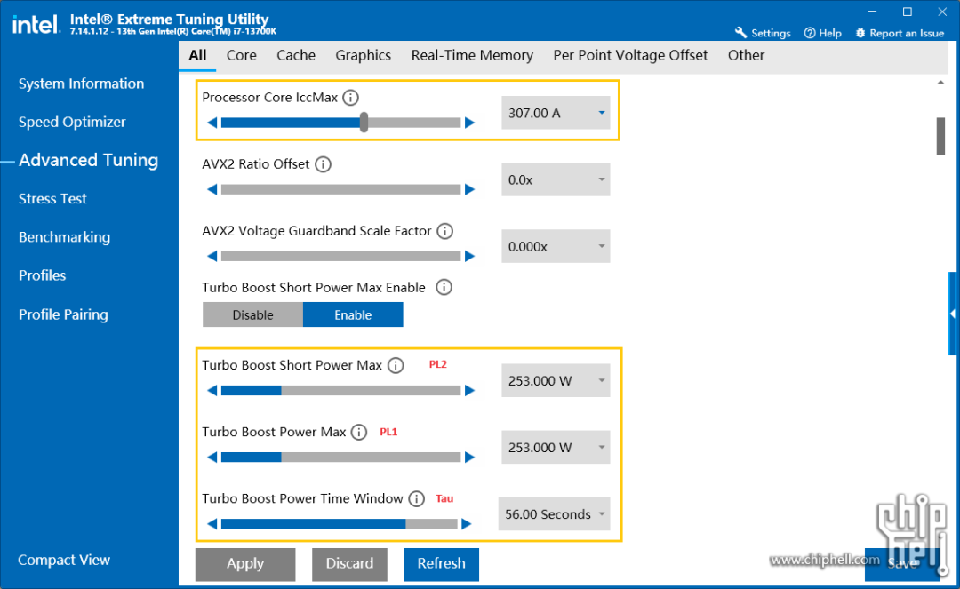Click the AVX2 Ratio Offset slider track
The height and width of the screenshot is (589, 960).
[341, 189]
